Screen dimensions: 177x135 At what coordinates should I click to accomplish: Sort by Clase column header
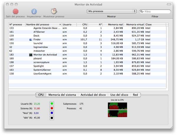tap(155, 25)
